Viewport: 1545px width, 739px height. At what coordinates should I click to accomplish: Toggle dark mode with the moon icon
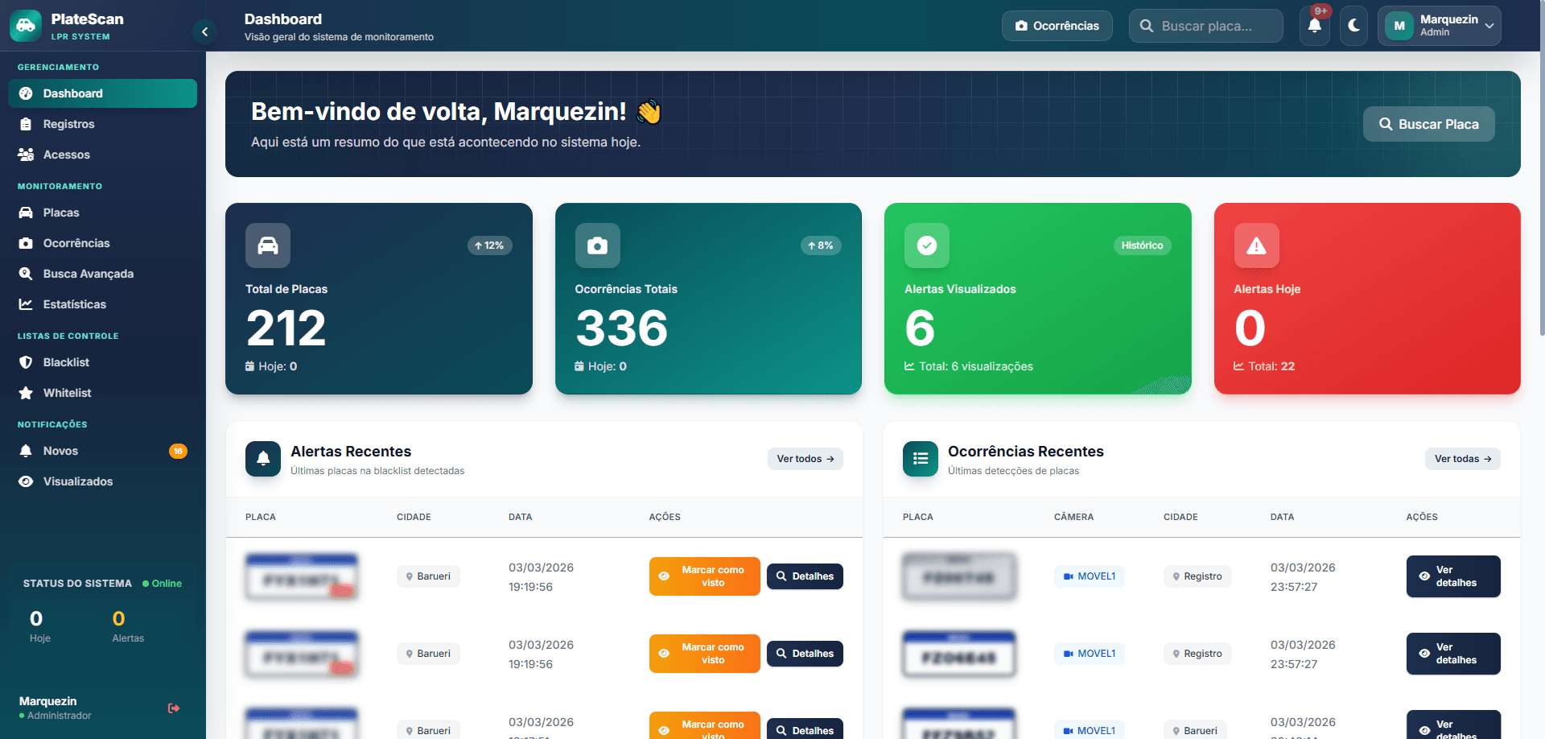1353,26
